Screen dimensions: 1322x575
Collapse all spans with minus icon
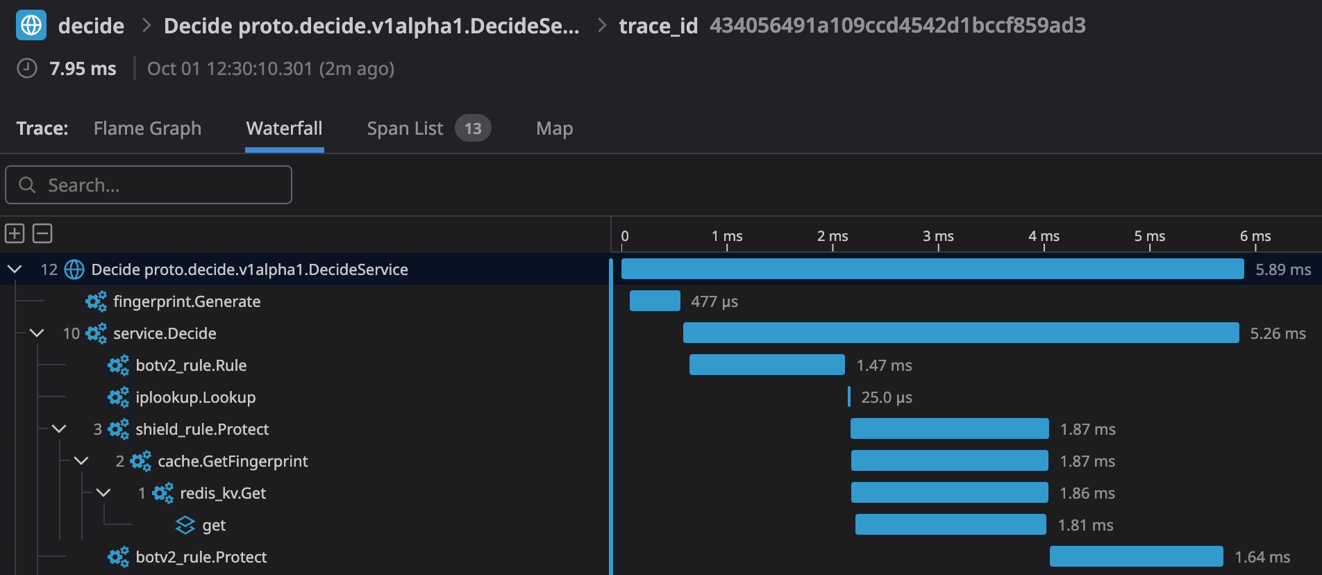point(42,233)
